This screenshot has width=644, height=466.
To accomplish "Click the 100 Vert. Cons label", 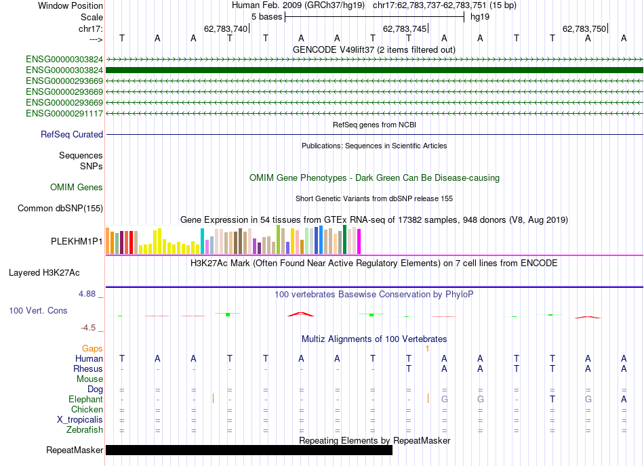I will (x=38, y=310).
